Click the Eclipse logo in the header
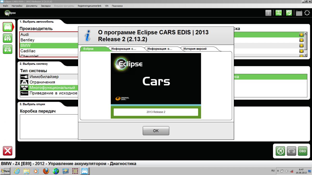Image resolution: width=312 pixels, height=175 pixels. tap(10, 13)
